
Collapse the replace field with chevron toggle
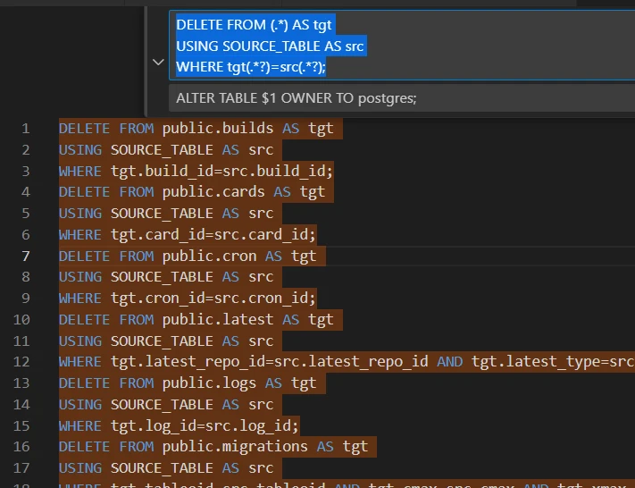point(158,63)
